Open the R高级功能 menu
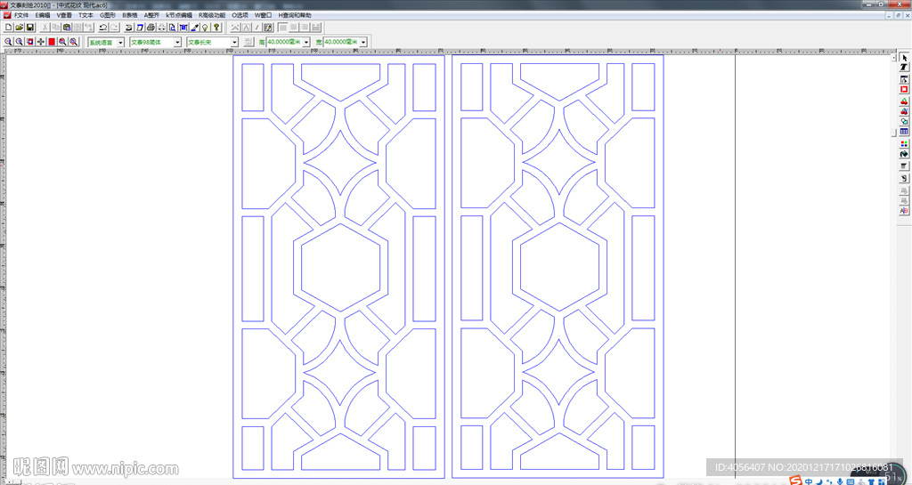This screenshot has width=912, height=485. coord(212,16)
